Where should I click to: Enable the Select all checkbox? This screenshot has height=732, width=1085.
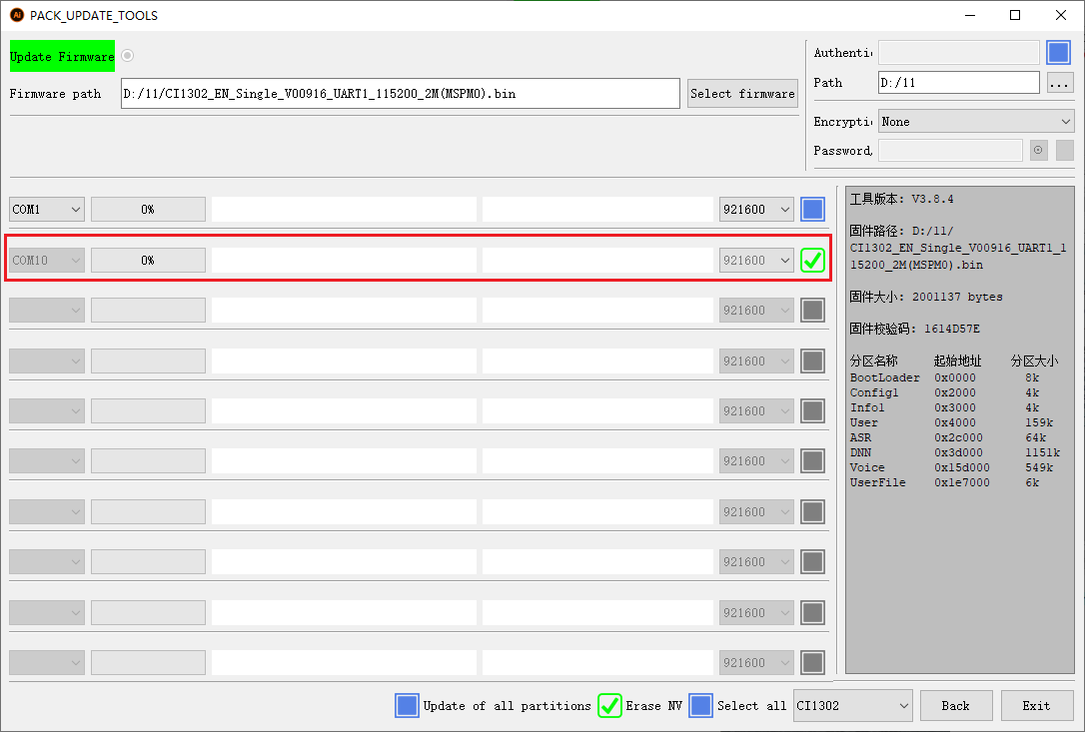point(701,706)
